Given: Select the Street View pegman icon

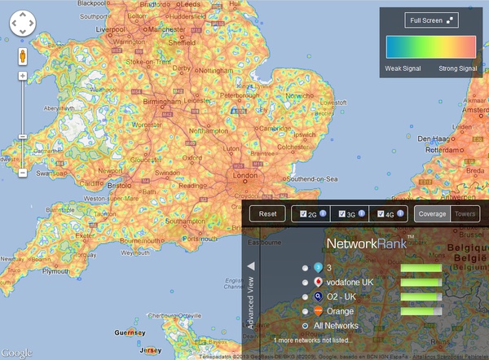Looking at the screenshot, I should click(x=23, y=56).
